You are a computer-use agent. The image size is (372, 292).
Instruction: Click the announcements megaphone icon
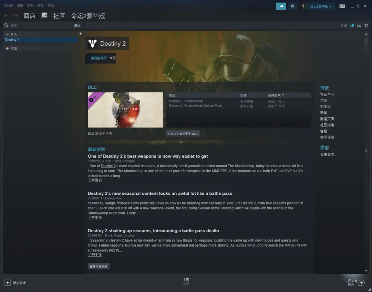click(281, 6)
